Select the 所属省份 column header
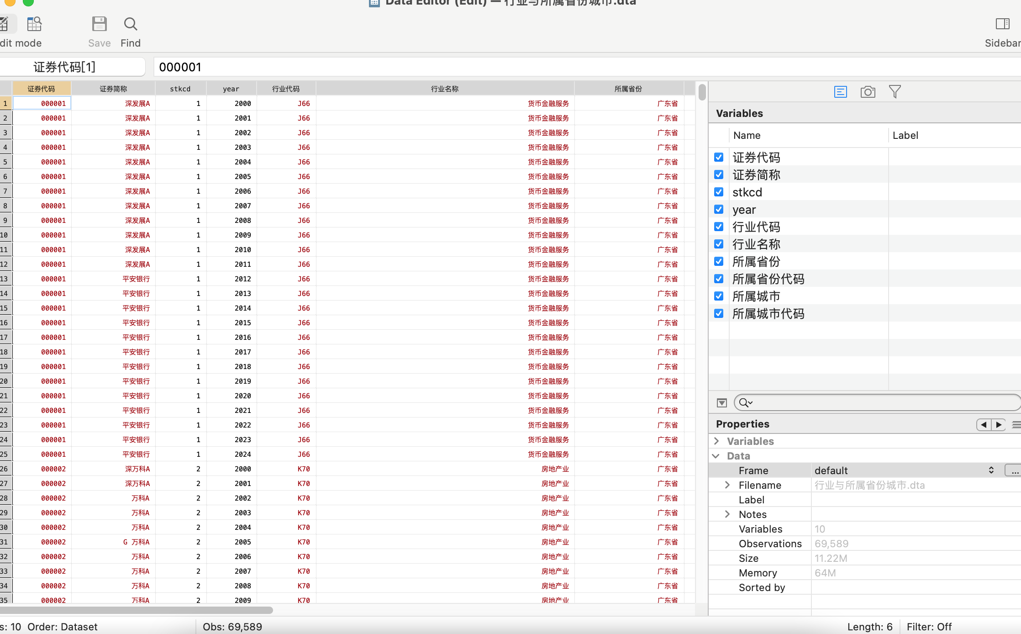 click(628, 89)
